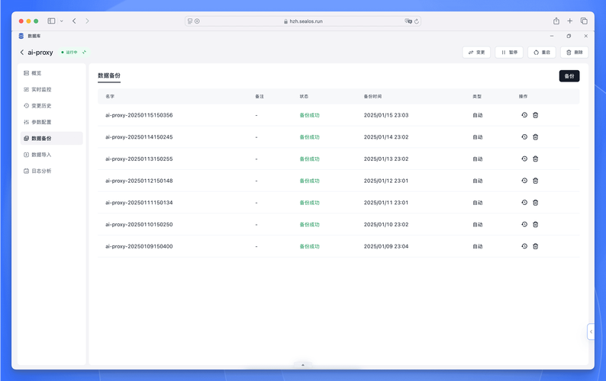Delete backup ai-proxy-20250114150245
Screen dimensions: 606x381
[536, 137]
